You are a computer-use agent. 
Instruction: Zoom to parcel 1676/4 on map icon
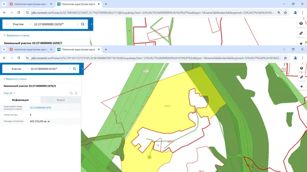pos(71,93)
